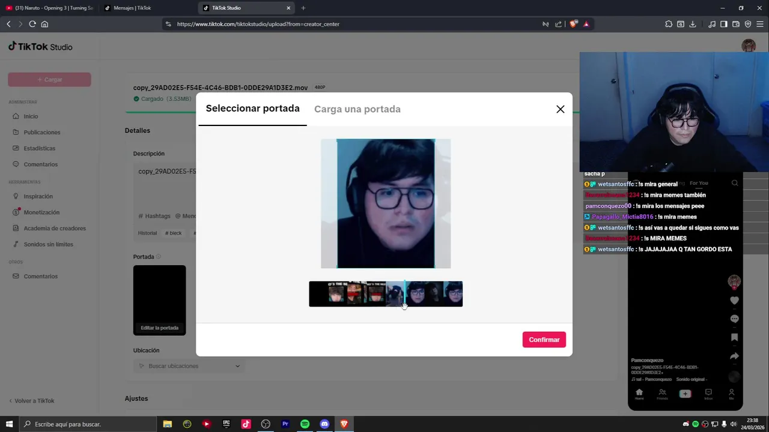The width and height of the screenshot is (769, 432).
Task: Open Estadísticas in the sidebar
Action: coord(39,148)
